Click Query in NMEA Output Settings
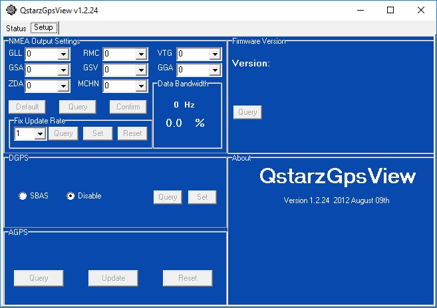Viewport: 437px width, 308px height. (x=78, y=107)
